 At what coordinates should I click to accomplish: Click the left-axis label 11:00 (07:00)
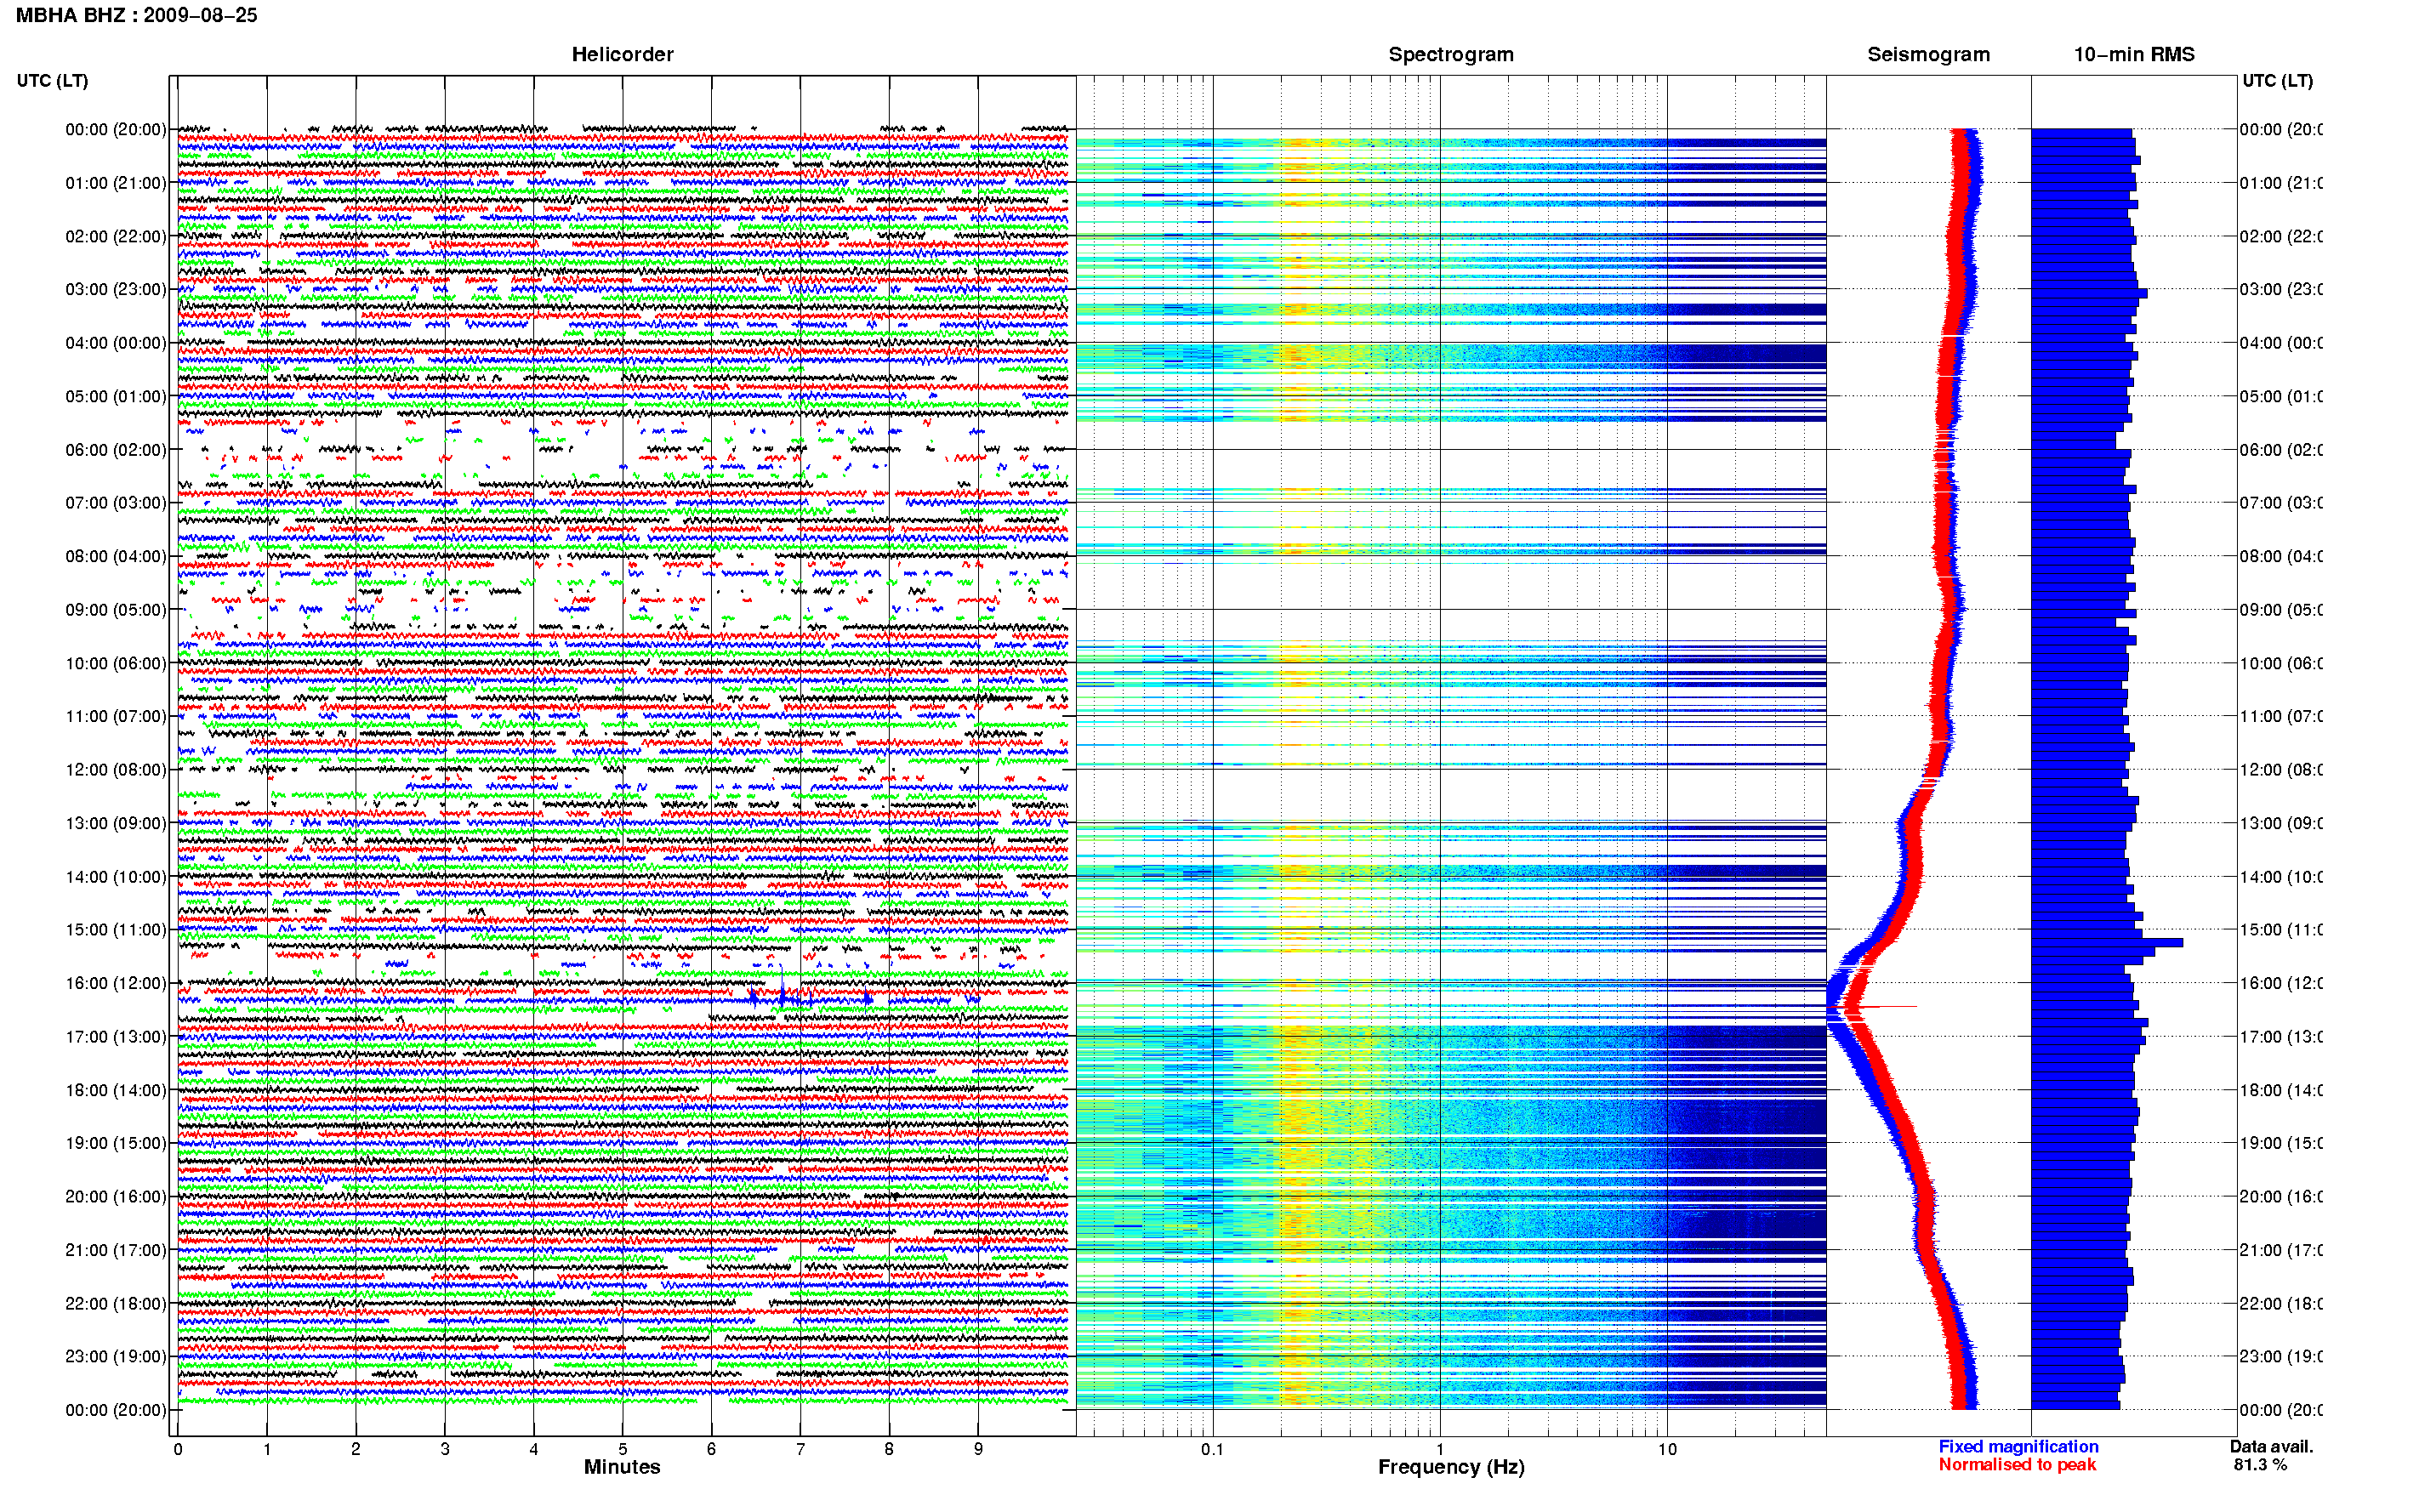pyautogui.click(x=116, y=716)
